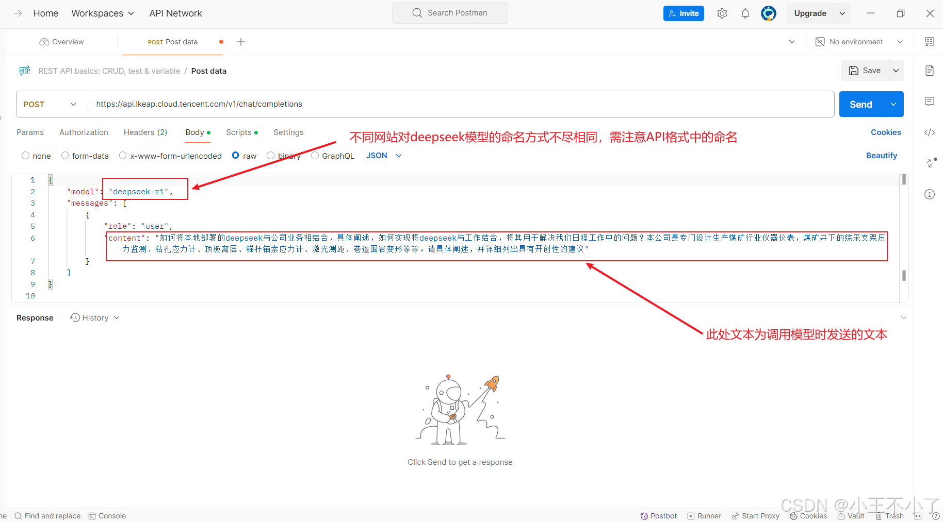Click the Send button
The width and height of the screenshot is (943, 522).
[x=861, y=104]
